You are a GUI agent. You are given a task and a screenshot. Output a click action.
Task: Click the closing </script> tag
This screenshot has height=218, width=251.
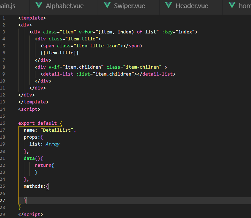[31, 214]
